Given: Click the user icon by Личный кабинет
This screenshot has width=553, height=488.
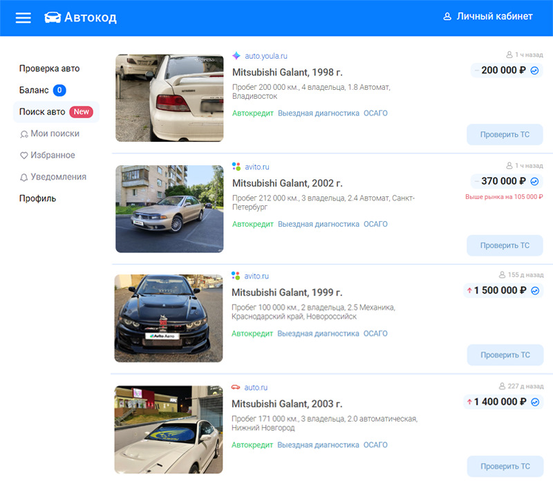Looking at the screenshot, I should [447, 17].
